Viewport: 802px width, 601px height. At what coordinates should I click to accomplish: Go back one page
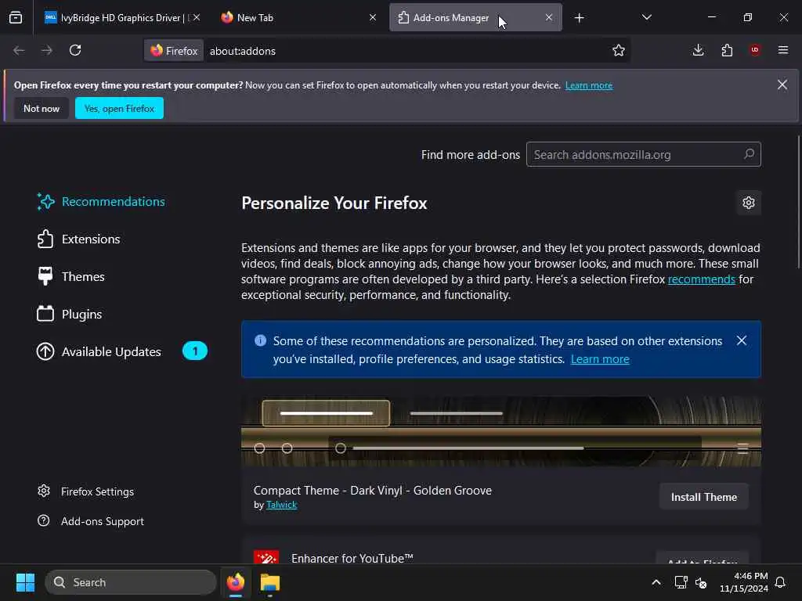click(19, 50)
